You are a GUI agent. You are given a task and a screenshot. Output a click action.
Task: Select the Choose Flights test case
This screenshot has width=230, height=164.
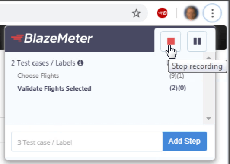(38, 76)
